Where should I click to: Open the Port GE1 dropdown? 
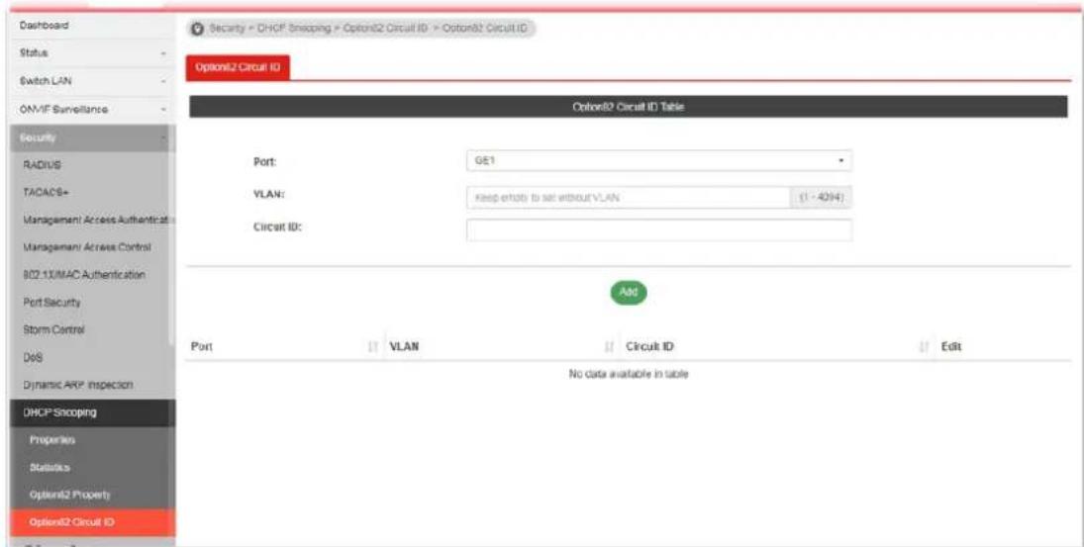[x=659, y=160]
